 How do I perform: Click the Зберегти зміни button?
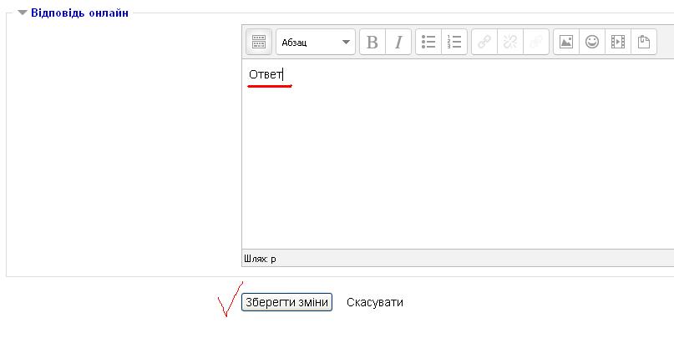[x=286, y=302]
